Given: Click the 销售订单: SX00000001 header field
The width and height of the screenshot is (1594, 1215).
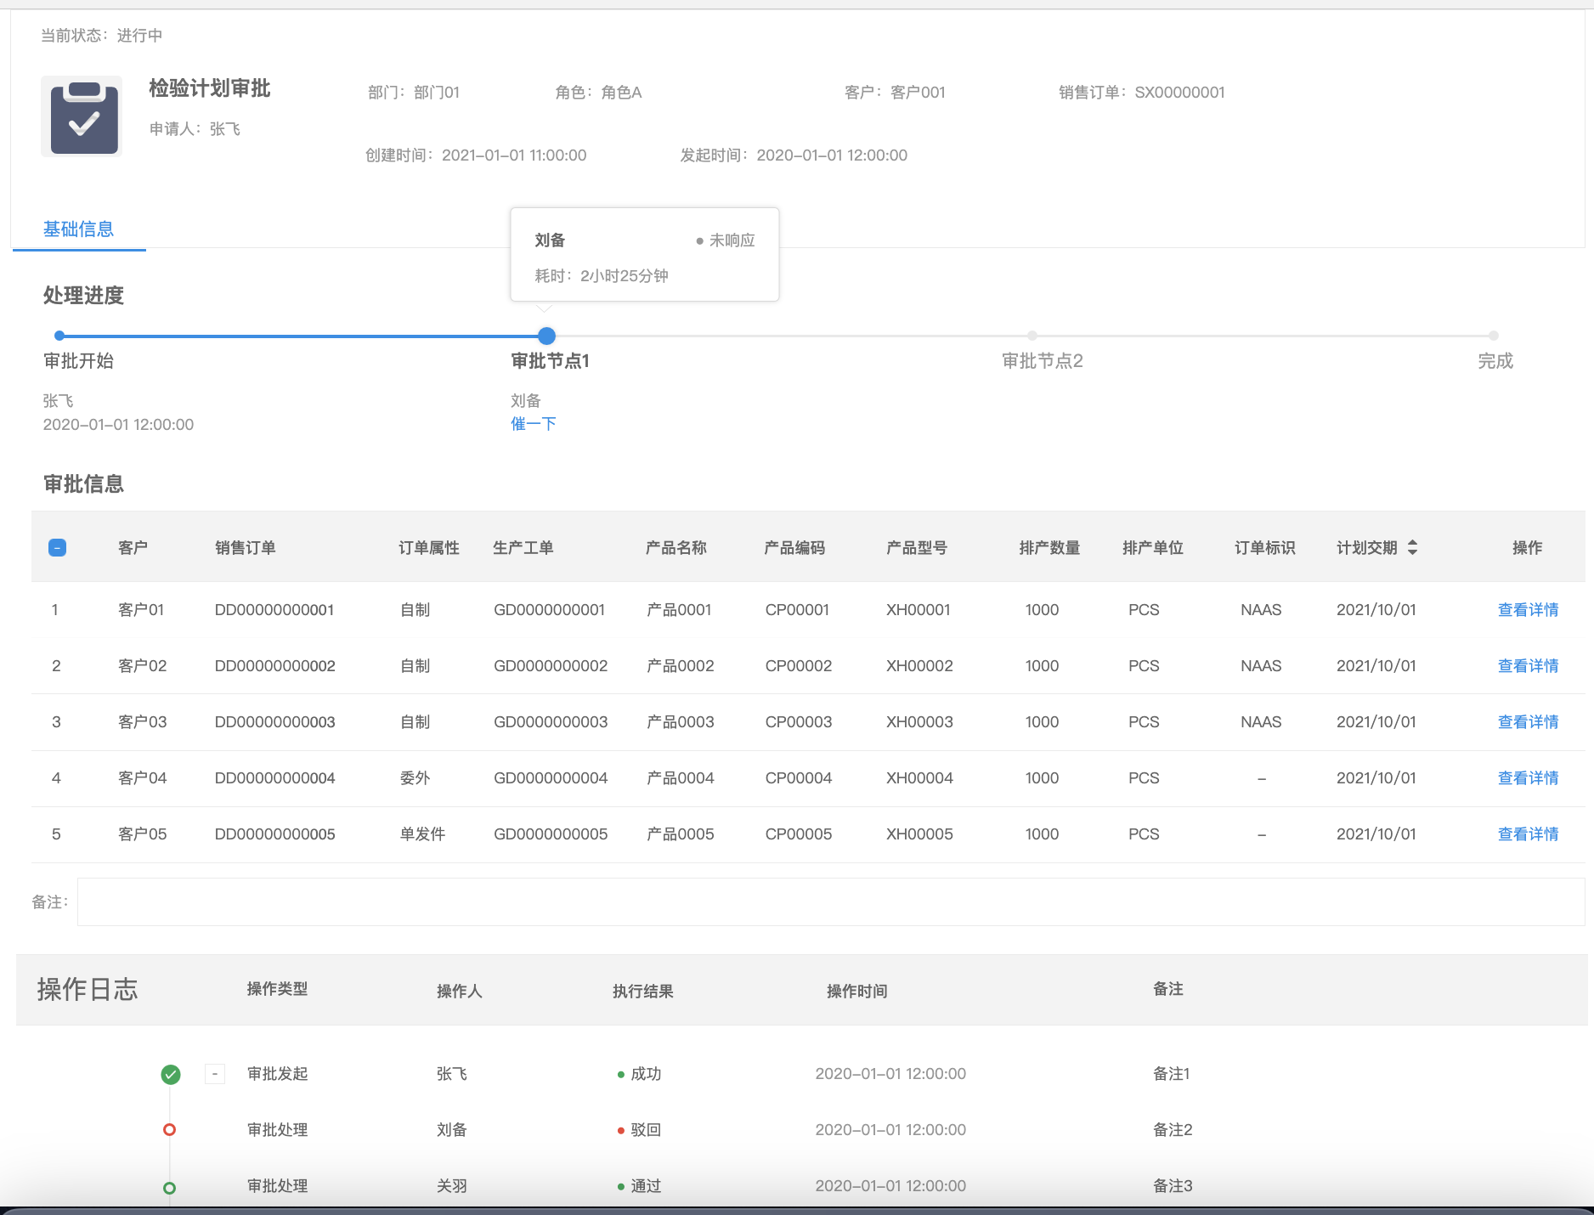Looking at the screenshot, I should (1141, 93).
